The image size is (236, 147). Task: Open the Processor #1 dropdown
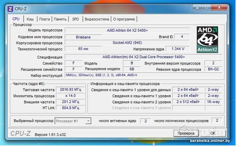pos(73,121)
